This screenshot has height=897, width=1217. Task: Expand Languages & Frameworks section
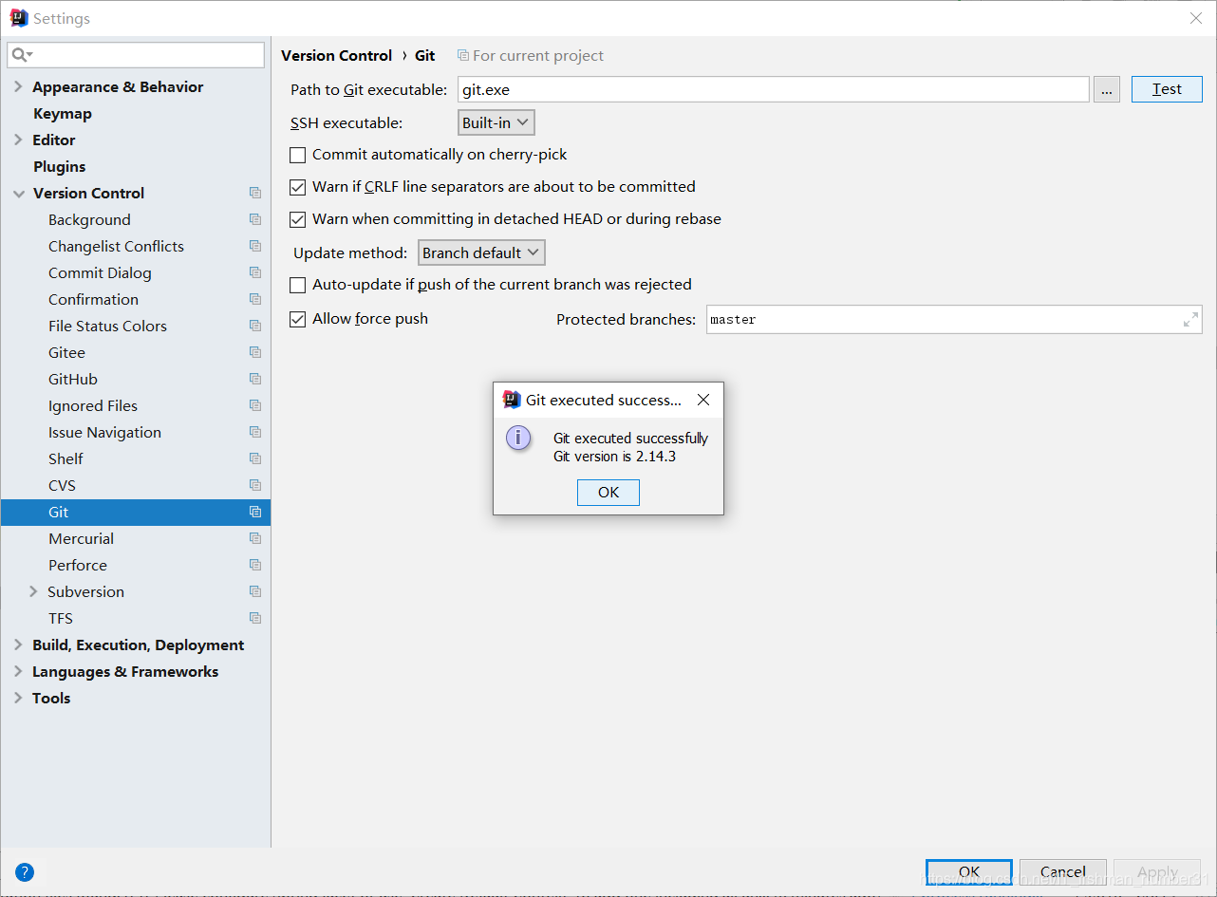(x=18, y=671)
